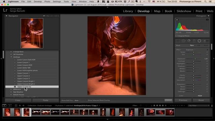Expand the A Serge Basic preset folder
This screenshot has height=121, width=215.
[11, 52]
